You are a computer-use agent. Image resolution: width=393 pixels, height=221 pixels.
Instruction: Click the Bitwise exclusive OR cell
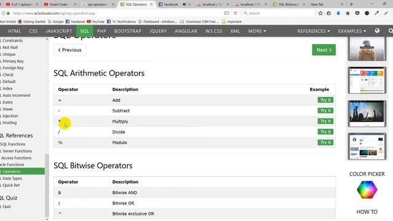(133, 214)
